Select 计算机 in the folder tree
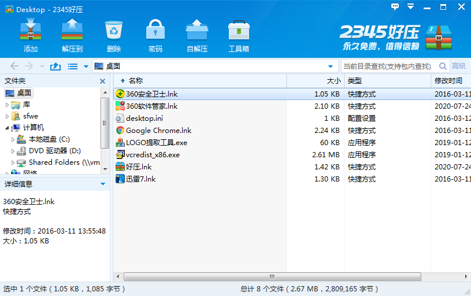 tap(34, 128)
